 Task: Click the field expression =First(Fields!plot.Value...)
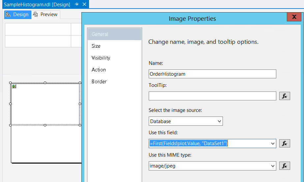[x=189, y=143]
